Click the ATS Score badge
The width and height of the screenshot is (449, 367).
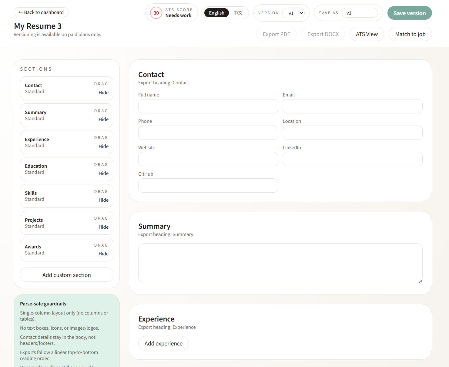click(171, 12)
